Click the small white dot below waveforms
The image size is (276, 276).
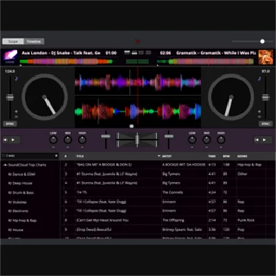132,126
